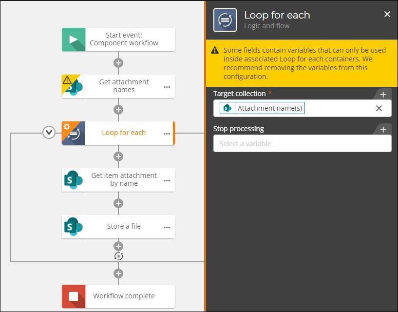398x312 pixels.
Task: Close the Loop for each configuration panel
Action: click(x=387, y=14)
